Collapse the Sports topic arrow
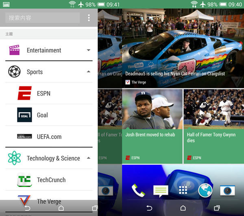The width and height of the screenshot is (244, 216). 89,72
